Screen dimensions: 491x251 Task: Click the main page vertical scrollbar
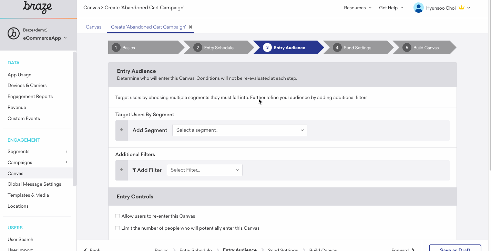pyautogui.click(x=489, y=85)
